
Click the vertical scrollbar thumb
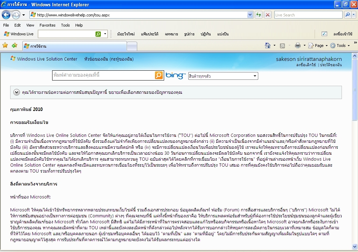[x=355, y=89]
